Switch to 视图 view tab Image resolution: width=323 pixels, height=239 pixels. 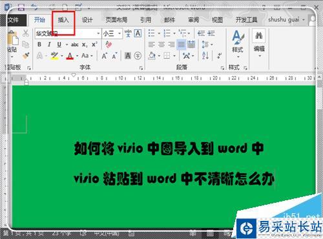pyautogui.click(x=217, y=20)
